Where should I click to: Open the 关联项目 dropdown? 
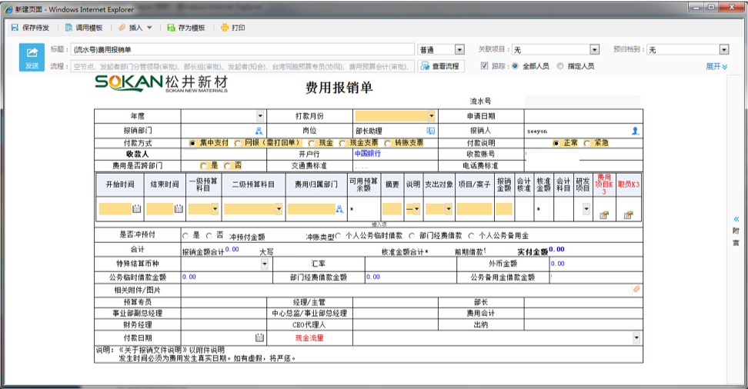tap(594, 49)
